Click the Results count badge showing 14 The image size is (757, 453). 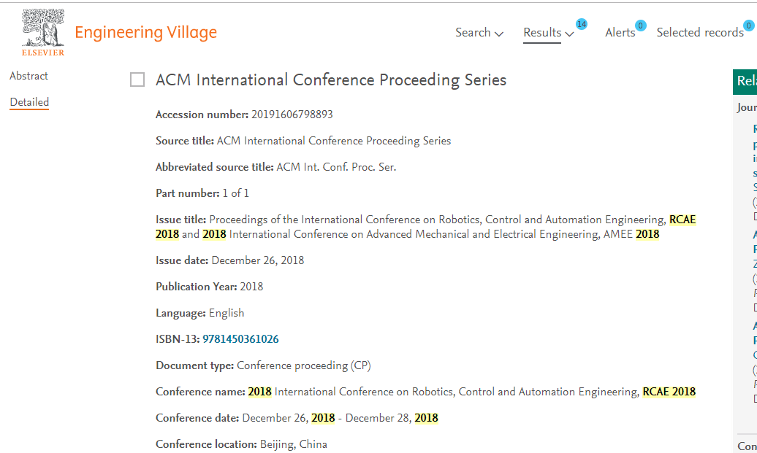pos(582,24)
